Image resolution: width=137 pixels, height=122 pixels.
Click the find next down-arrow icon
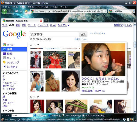click(x=35, y=115)
